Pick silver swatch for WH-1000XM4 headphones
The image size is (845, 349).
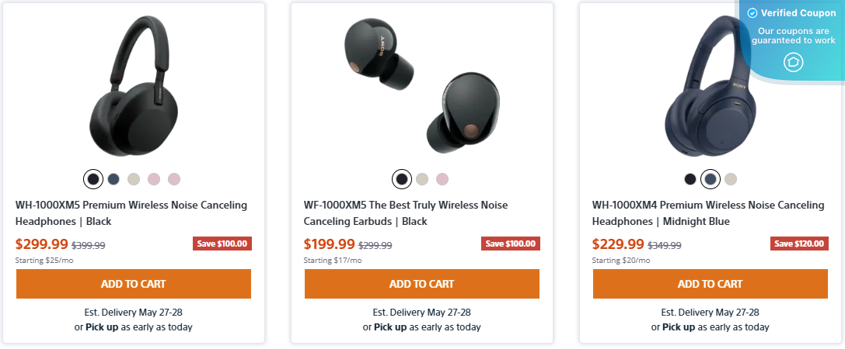(x=730, y=179)
